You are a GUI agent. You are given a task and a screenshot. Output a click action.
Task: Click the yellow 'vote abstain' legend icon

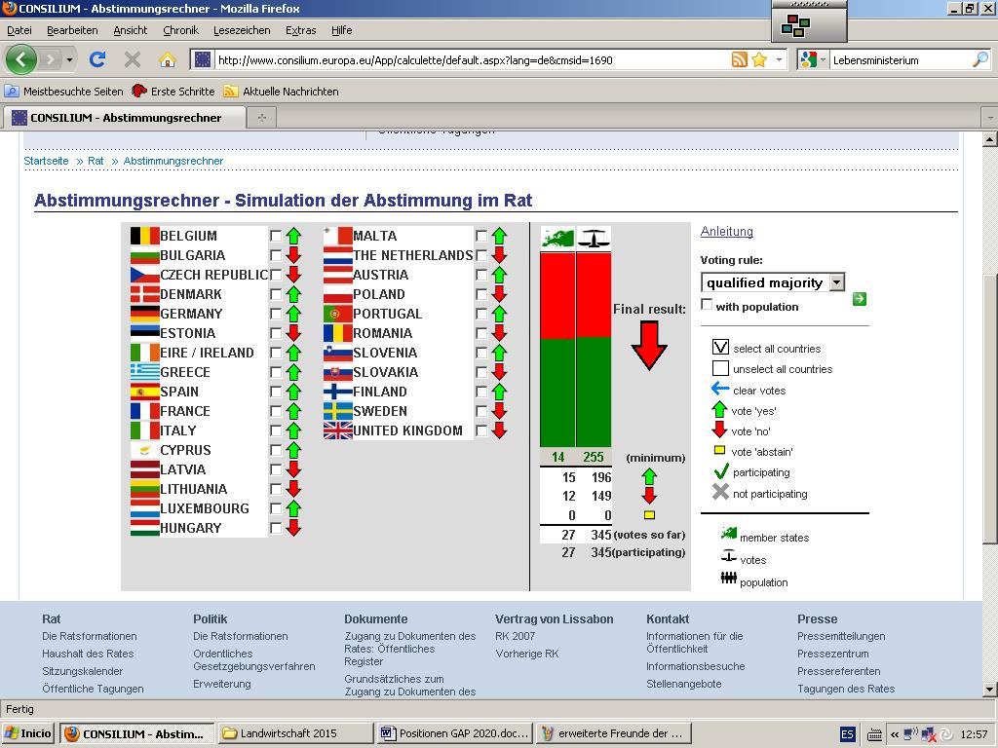[720, 451]
